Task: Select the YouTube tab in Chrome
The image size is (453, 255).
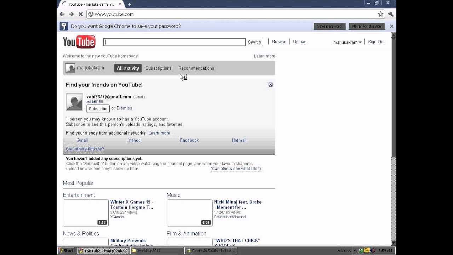Action: pyautogui.click(x=91, y=4)
